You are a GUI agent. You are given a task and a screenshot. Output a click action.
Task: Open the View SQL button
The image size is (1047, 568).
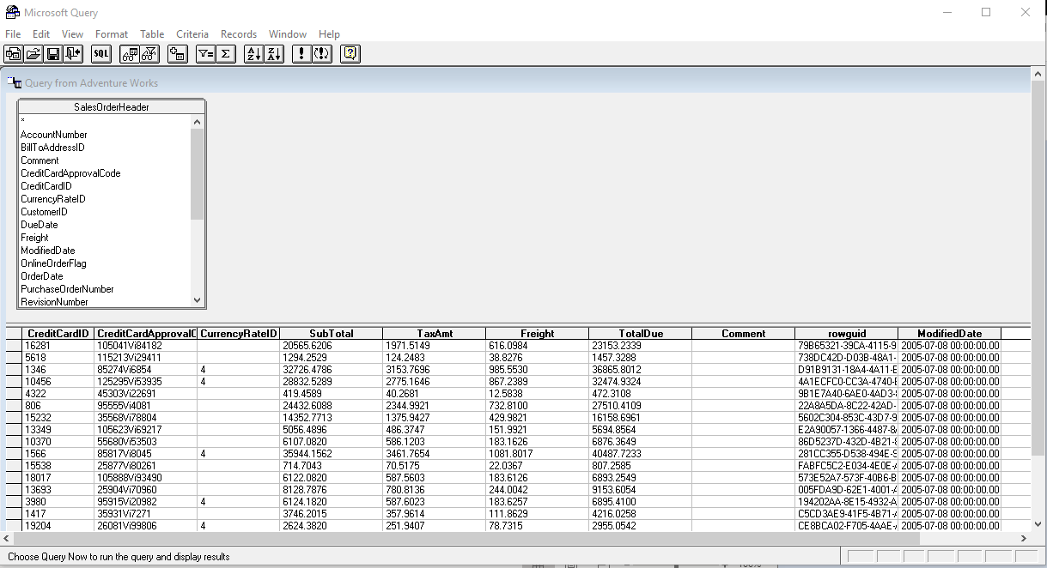coord(101,53)
